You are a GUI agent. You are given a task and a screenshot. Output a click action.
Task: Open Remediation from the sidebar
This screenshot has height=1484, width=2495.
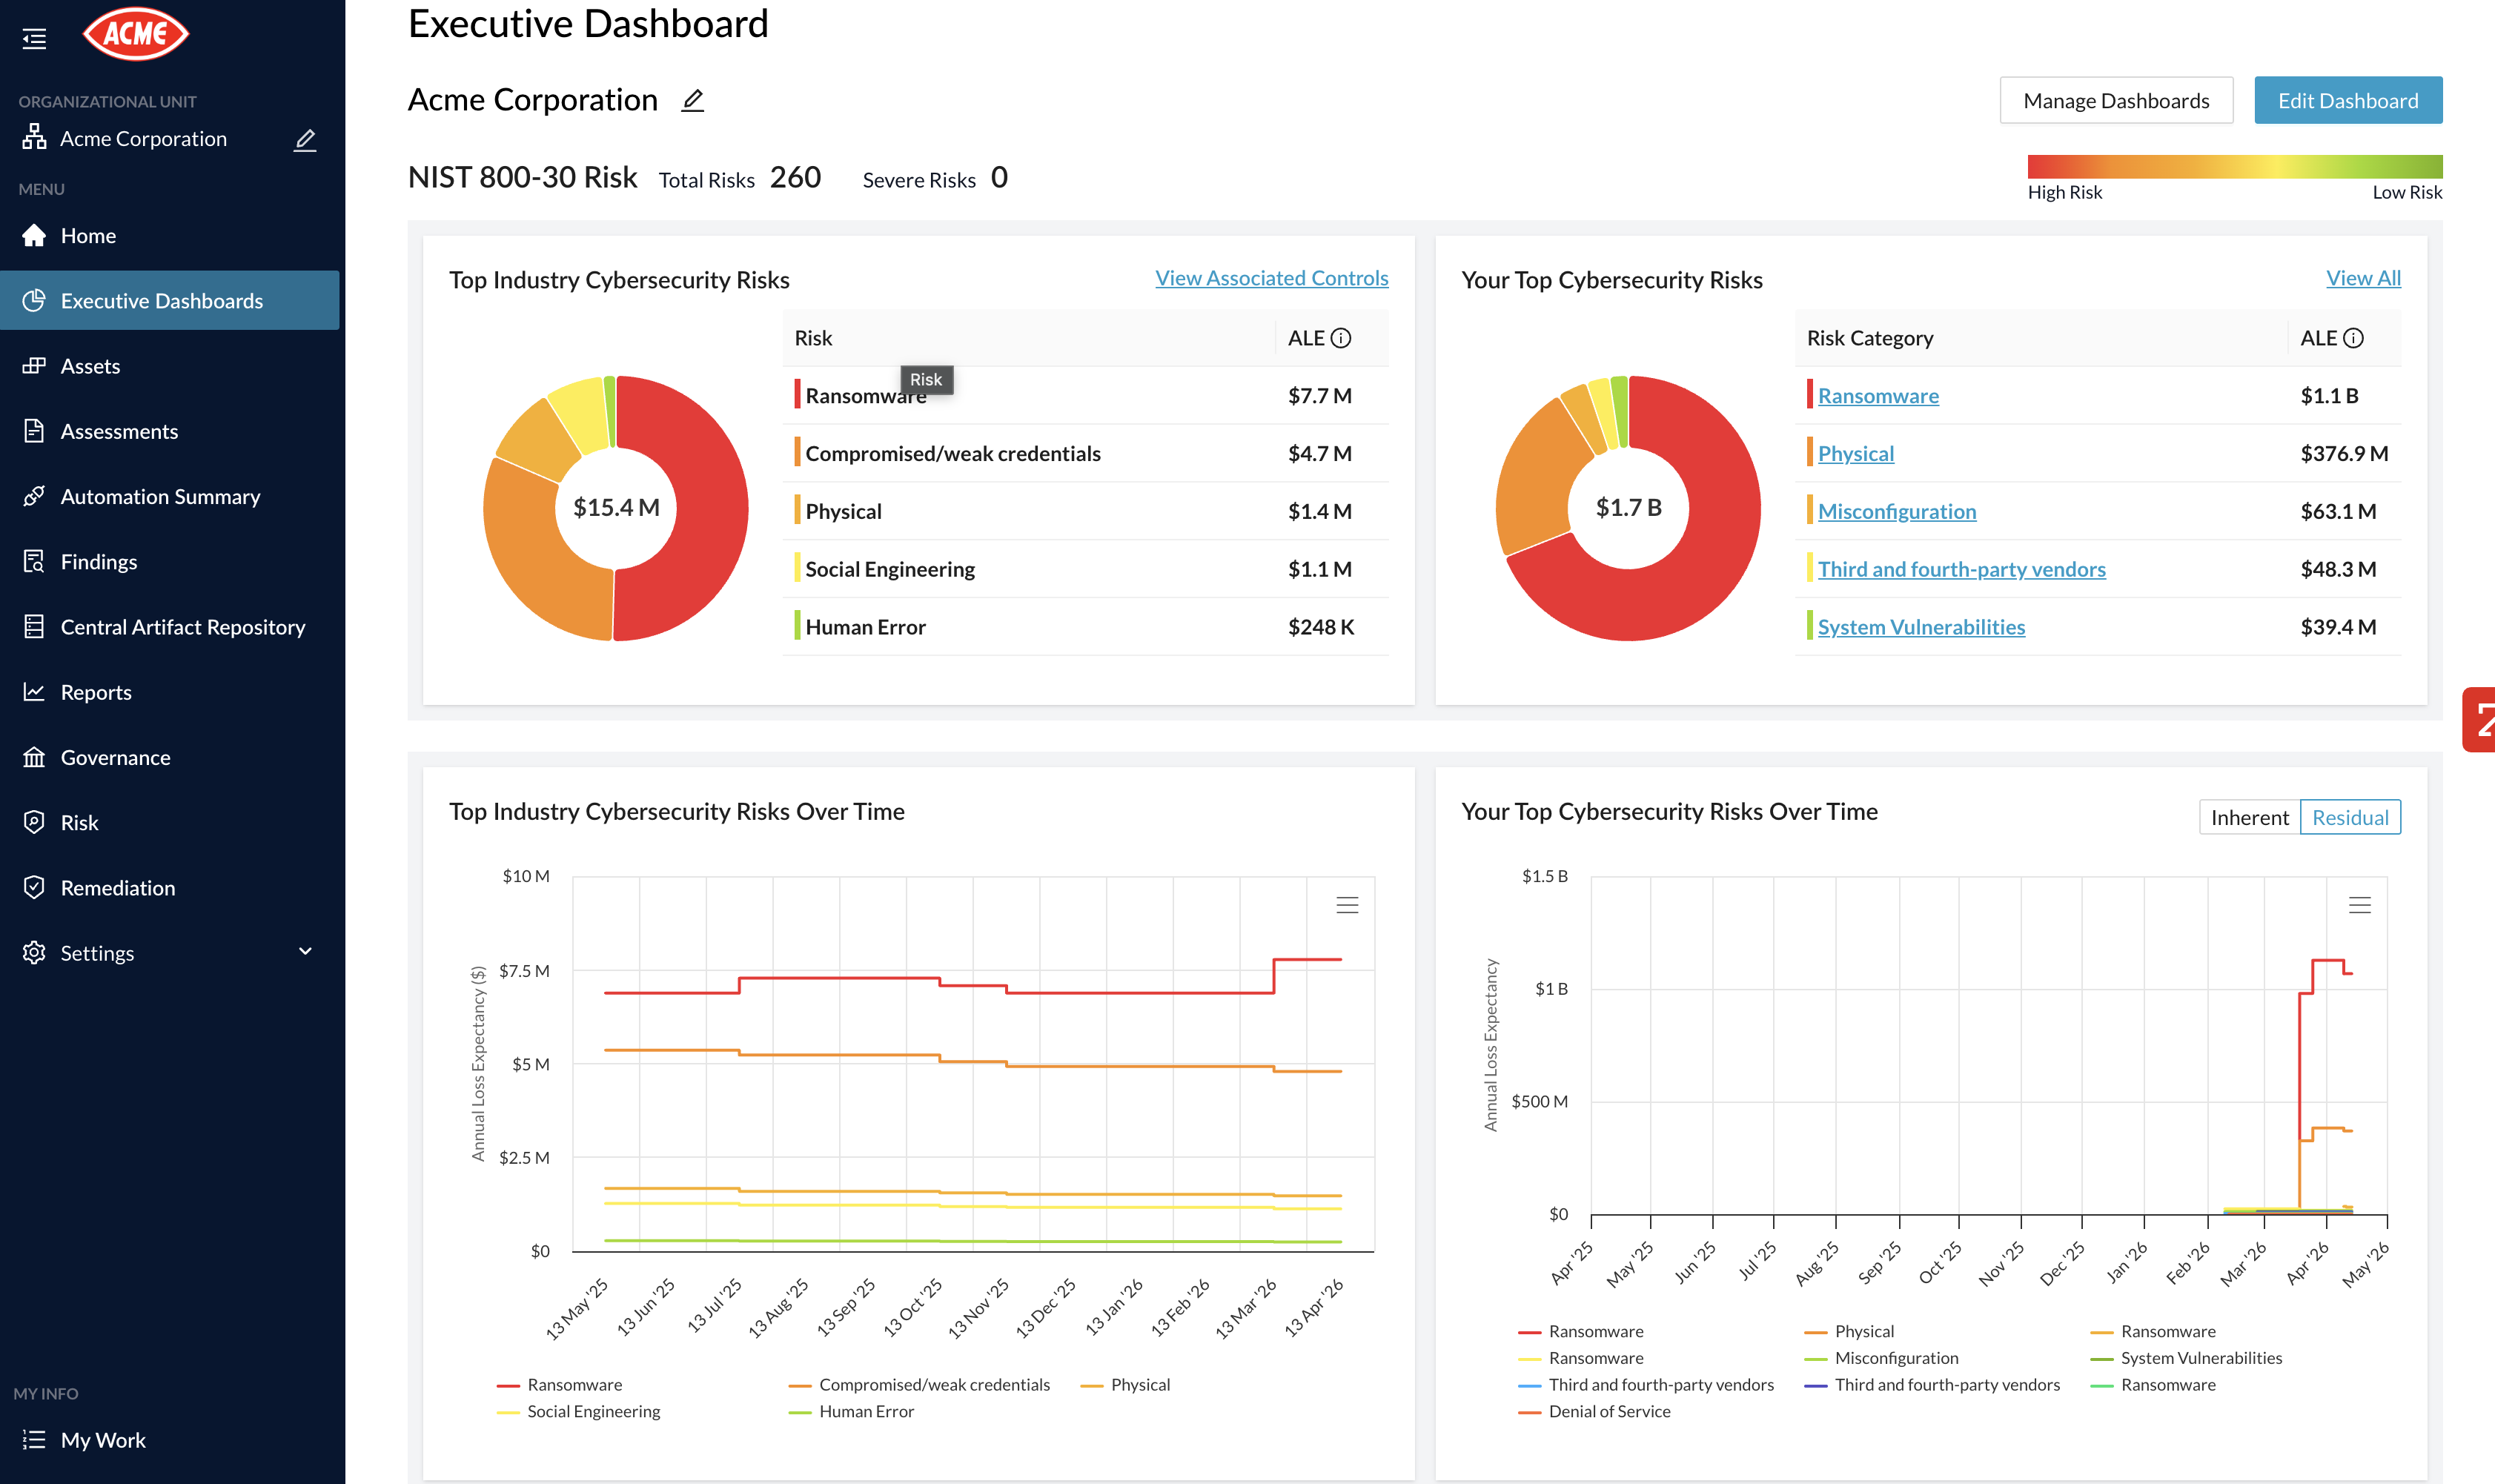point(117,888)
